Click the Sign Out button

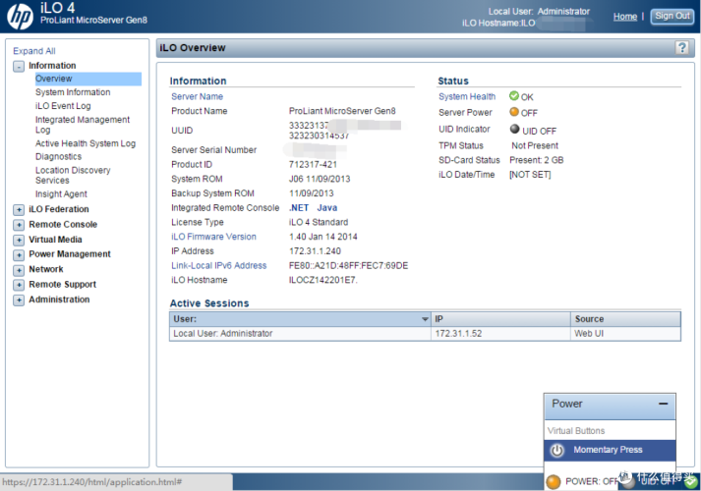672,16
